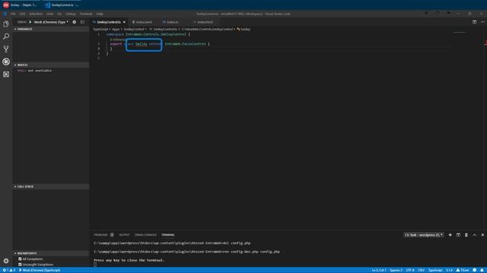The height and width of the screenshot is (273, 487).
Task: Open the Extensions view in activity bar
Action: (x=6, y=74)
